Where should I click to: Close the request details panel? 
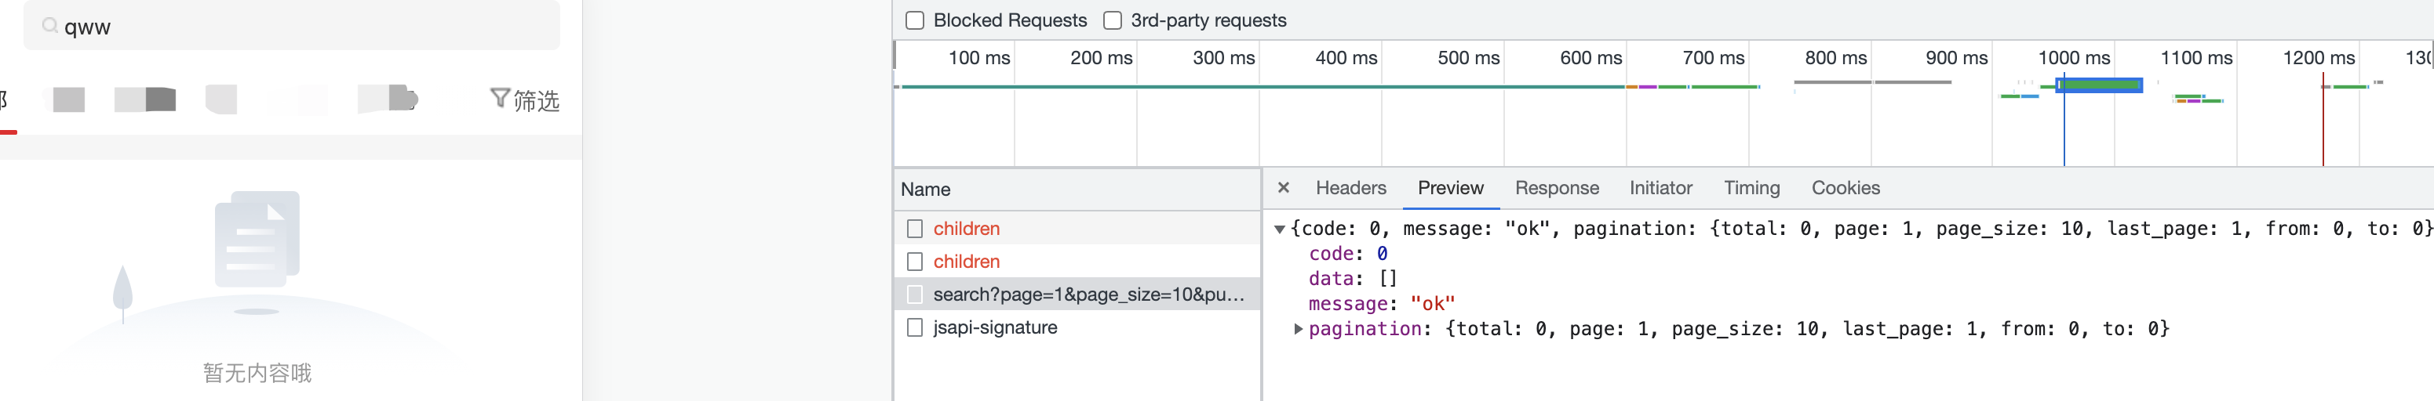click(1283, 188)
